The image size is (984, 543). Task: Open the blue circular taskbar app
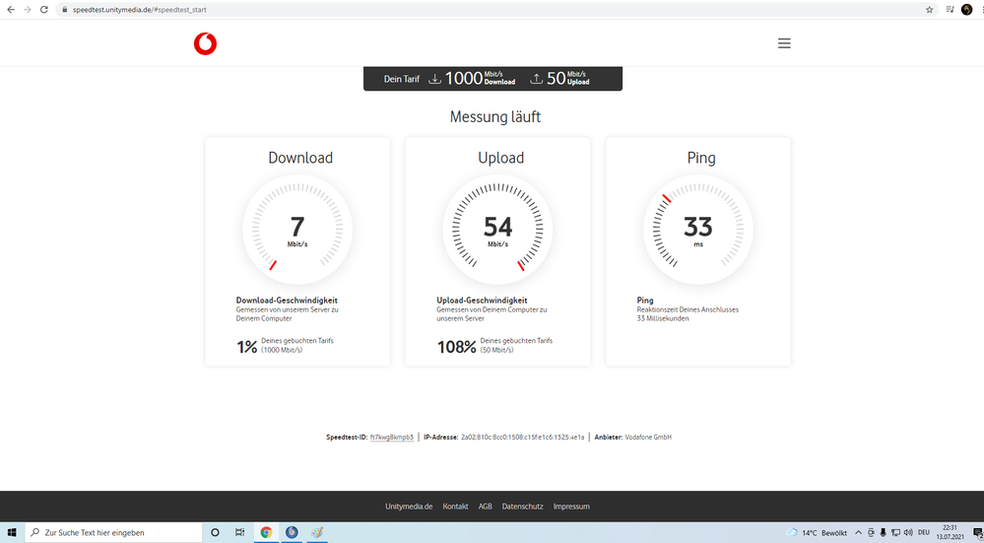(292, 532)
